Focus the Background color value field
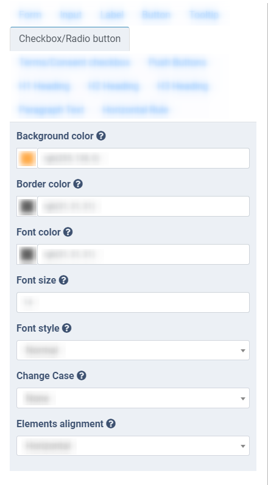This screenshot has height=485, width=268. [143, 158]
